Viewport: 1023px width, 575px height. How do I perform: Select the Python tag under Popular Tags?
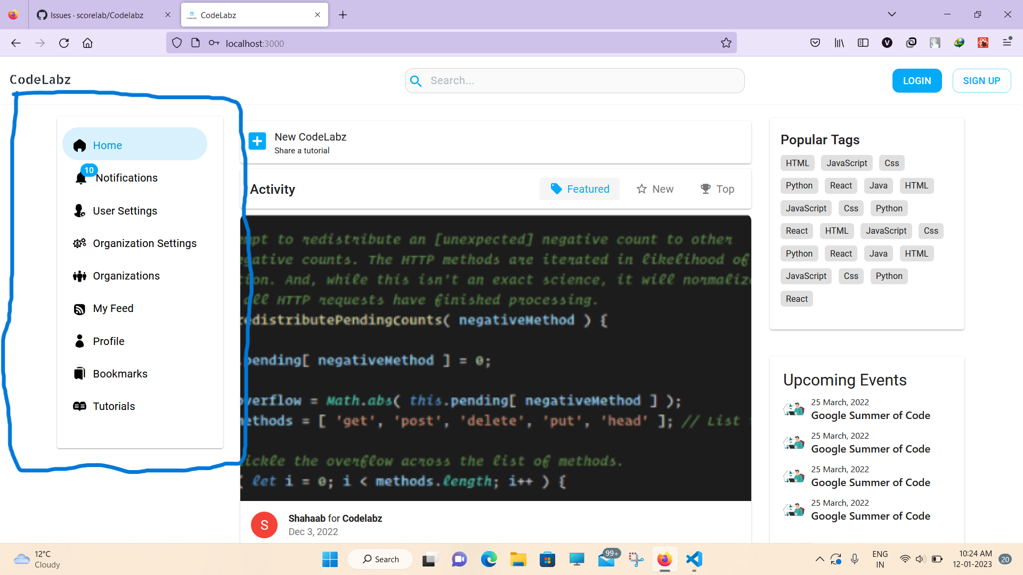(799, 185)
